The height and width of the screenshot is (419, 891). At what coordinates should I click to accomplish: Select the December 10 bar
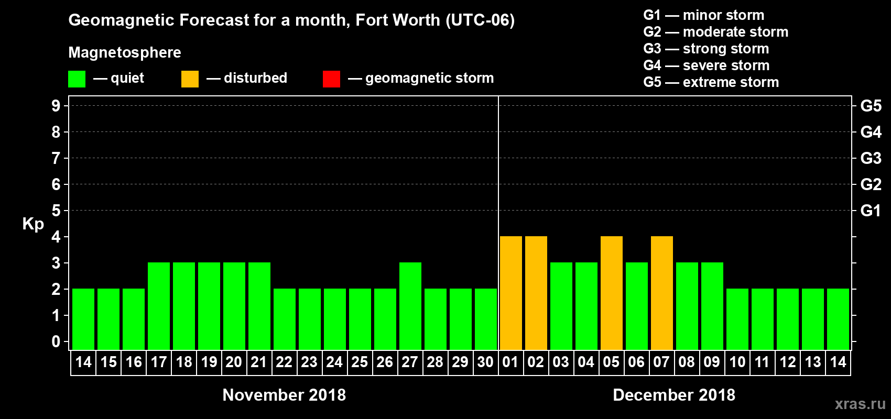tap(737, 319)
